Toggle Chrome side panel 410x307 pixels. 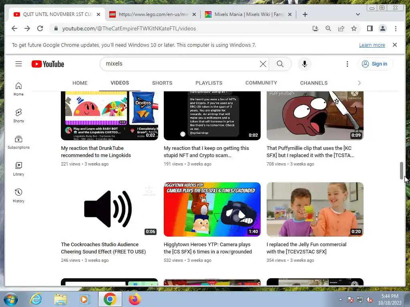point(370,28)
